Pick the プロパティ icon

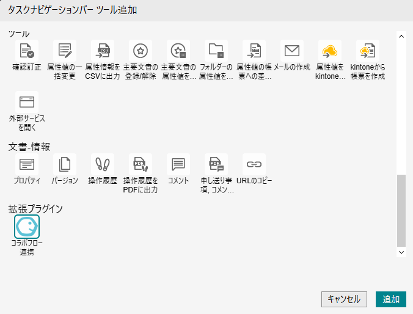pos(27,164)
